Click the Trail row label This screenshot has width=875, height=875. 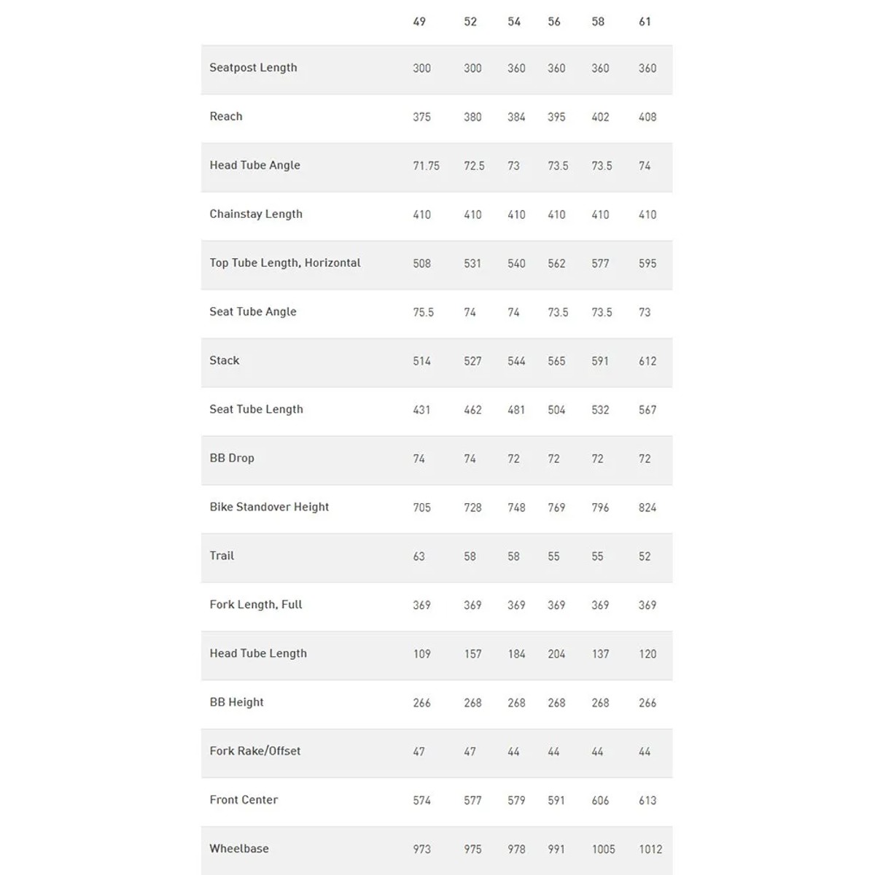pos(222,556)
